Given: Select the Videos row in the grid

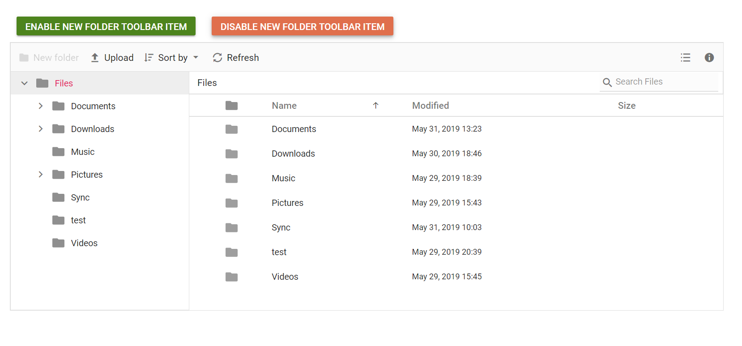Looking at the screenshot, I should [x=456, y=277].
